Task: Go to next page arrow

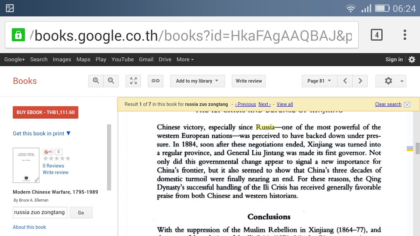Action: coord(360,81)
